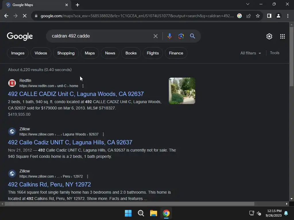Show Books results

pos(131,53)
